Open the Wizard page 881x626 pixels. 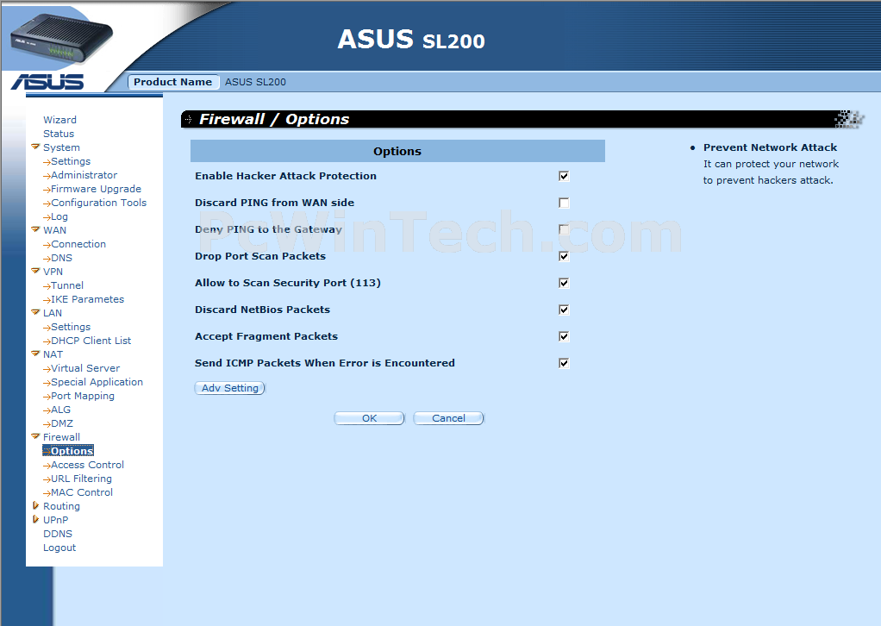(x=59, y=120)
